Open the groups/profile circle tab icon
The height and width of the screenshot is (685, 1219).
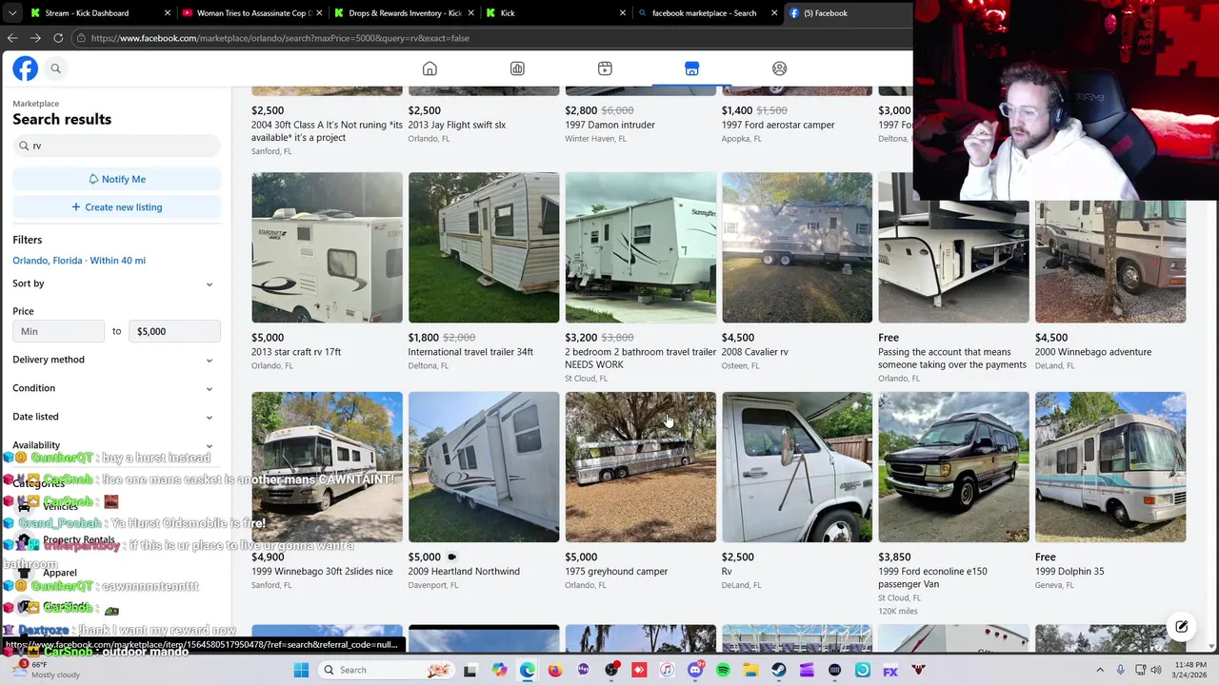tap(779, 68)
